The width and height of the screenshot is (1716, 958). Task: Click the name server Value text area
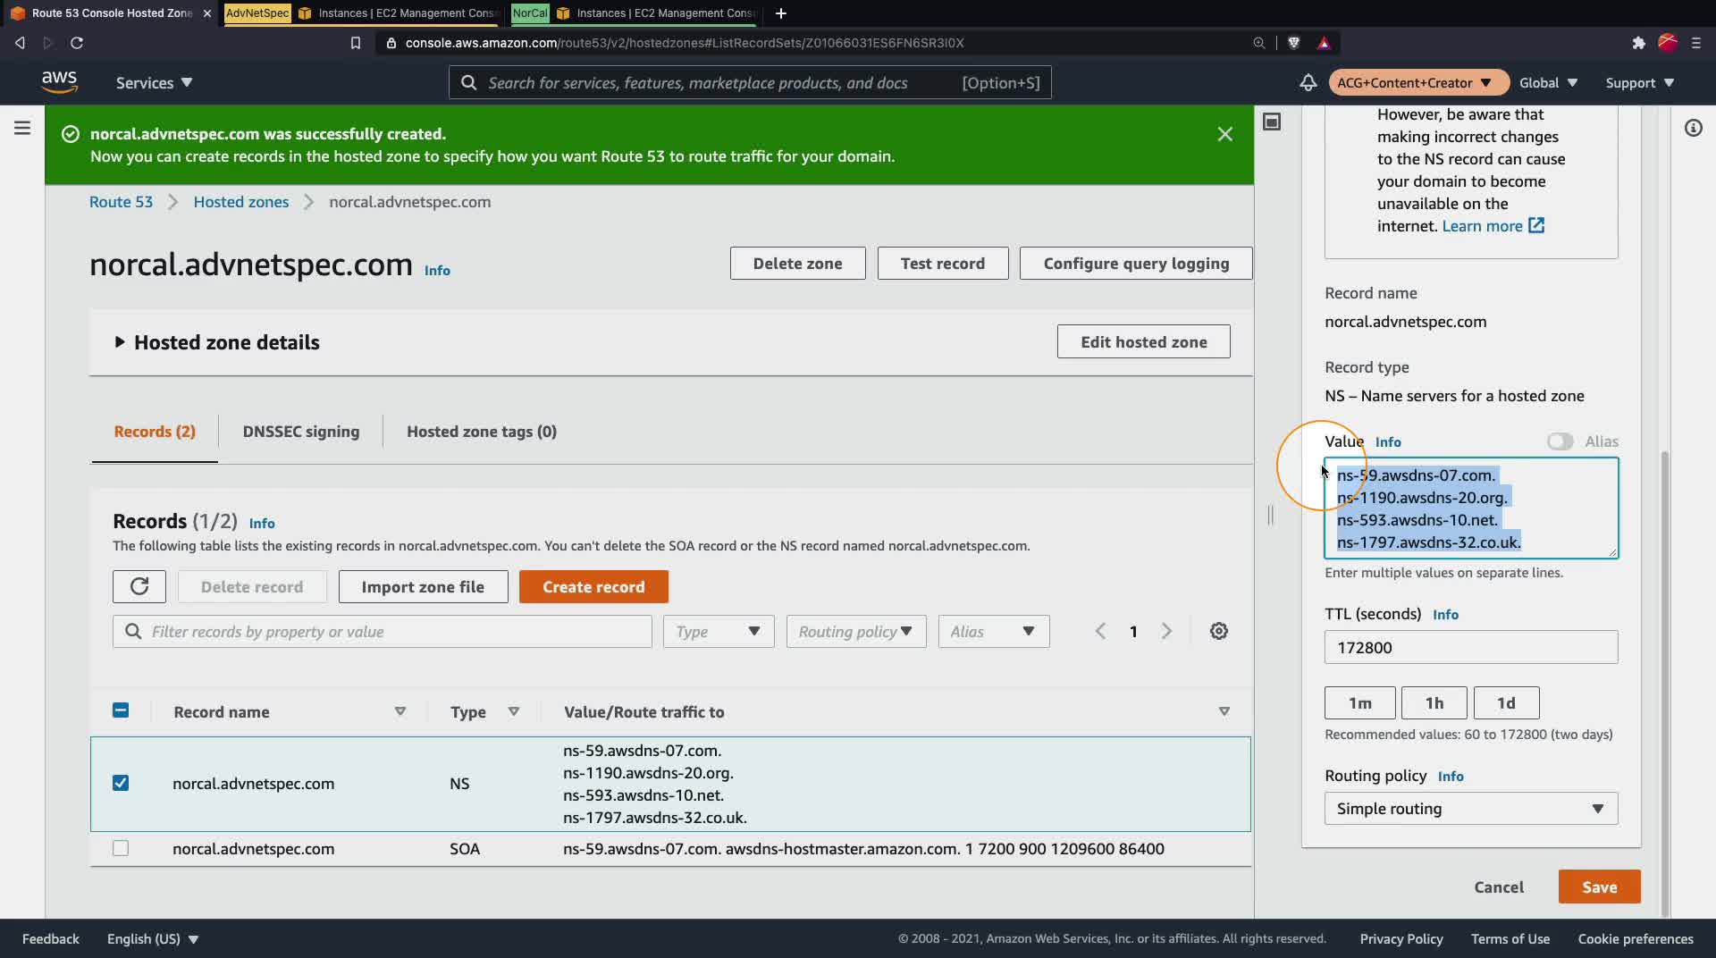coord(1471,508)
